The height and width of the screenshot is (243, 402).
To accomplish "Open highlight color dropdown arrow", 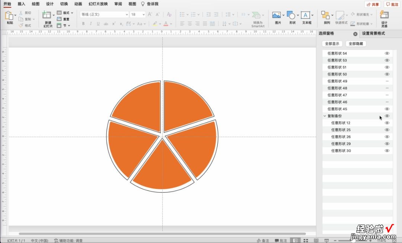I will 160,24.
